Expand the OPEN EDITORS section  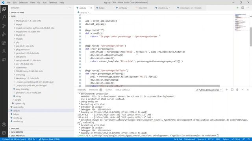click(x=17, y=13)
